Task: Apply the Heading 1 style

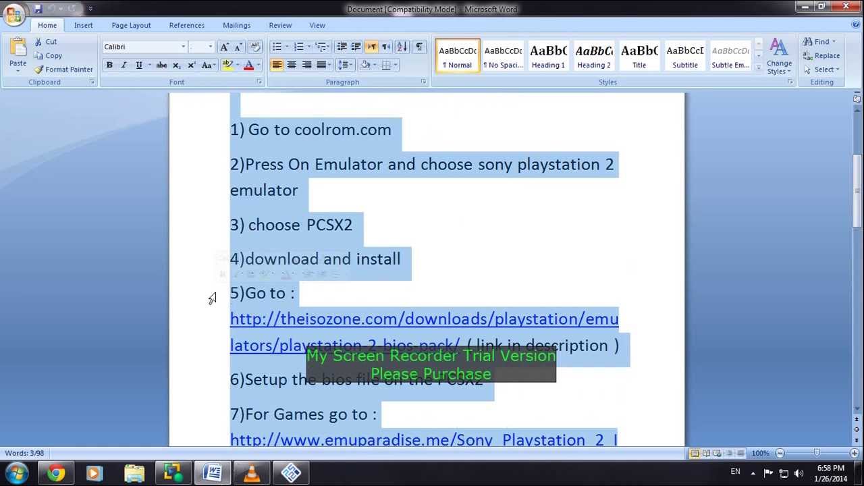Action: [548, 55]
